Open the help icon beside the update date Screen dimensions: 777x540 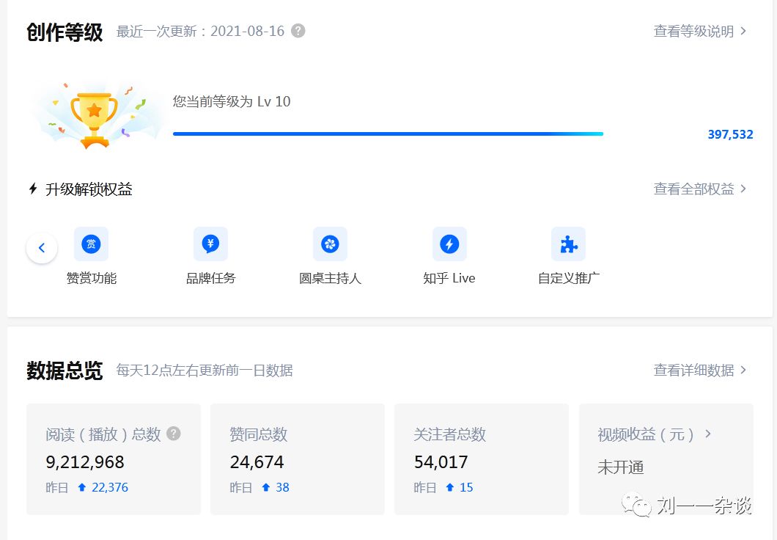(x=297, y=31)
